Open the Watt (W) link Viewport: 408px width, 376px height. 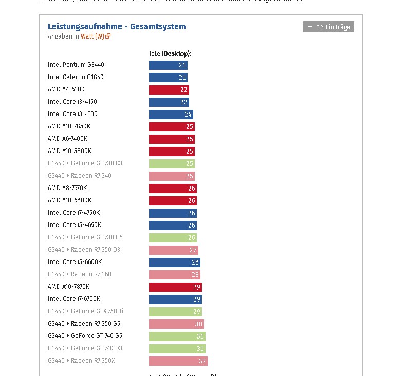coord(92,36)
